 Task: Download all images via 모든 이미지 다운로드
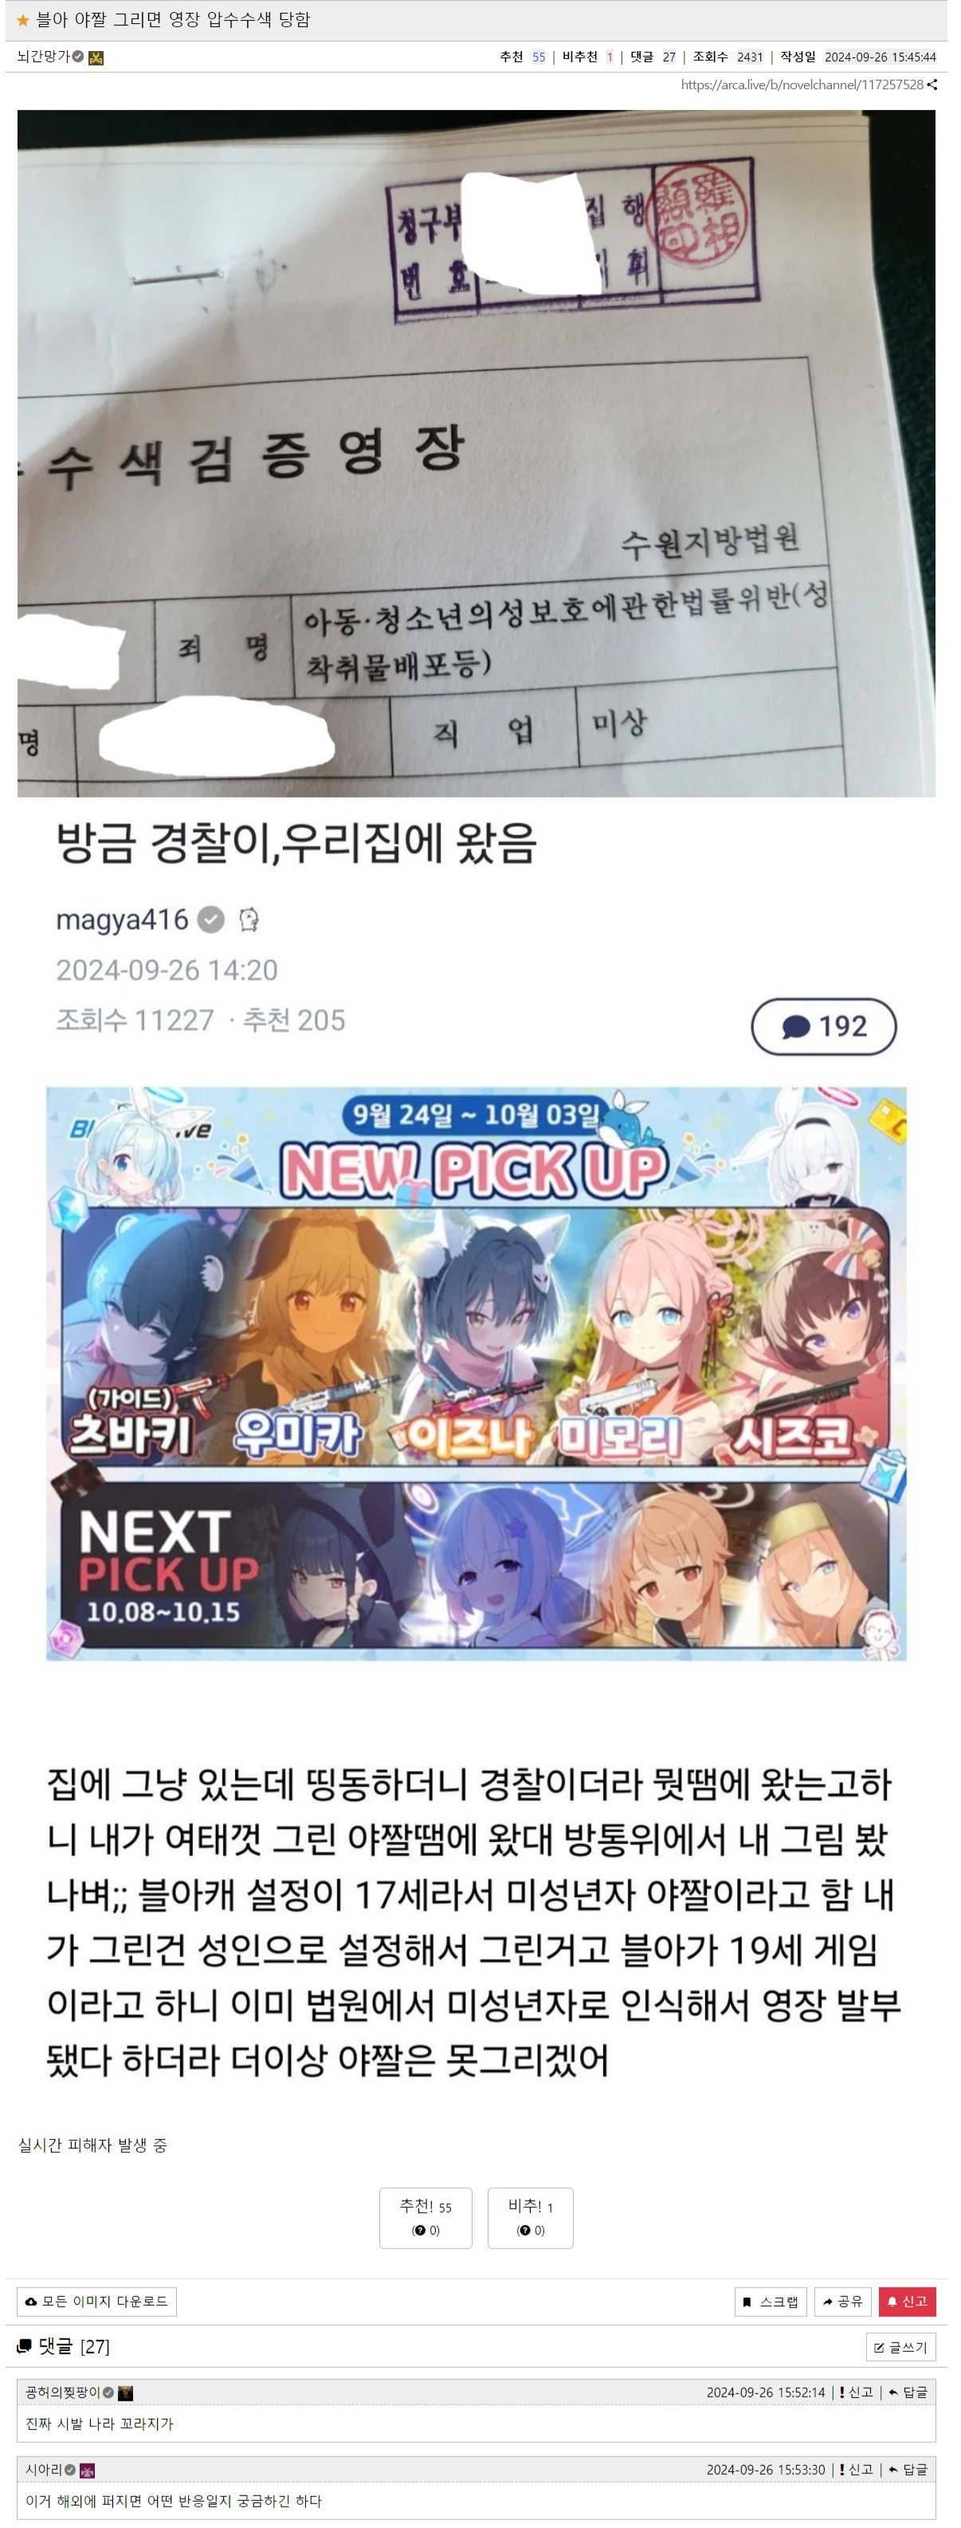pos(97,2301)
